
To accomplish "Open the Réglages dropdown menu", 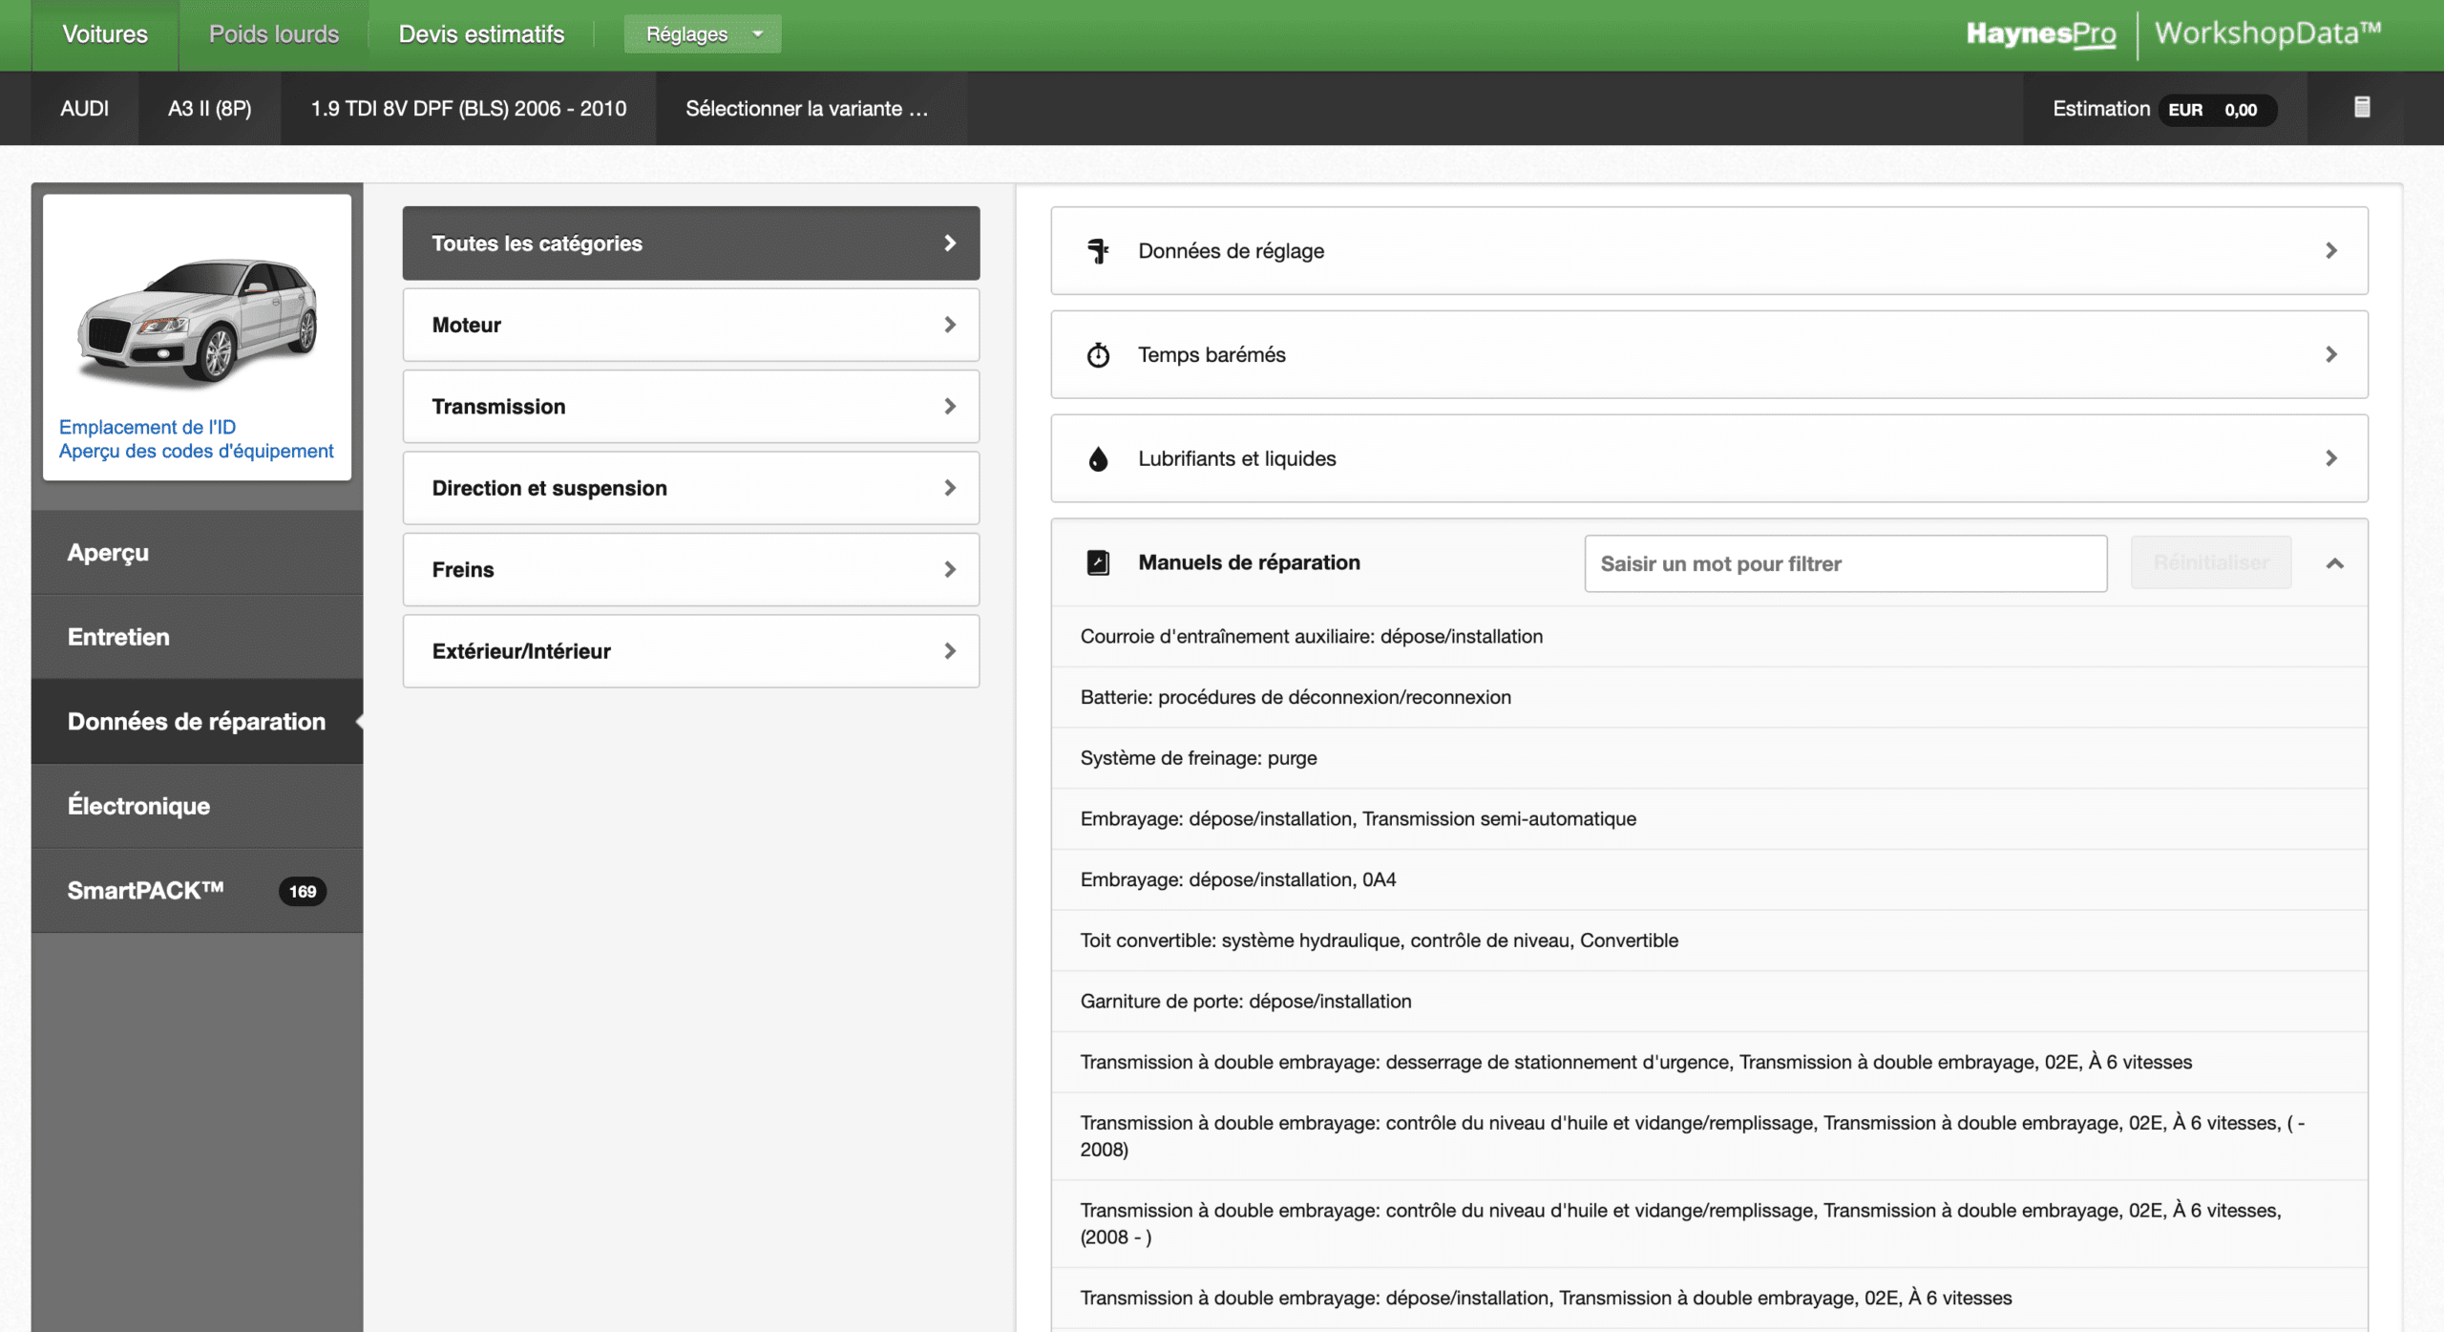I will pyautogui.click(x=703, y=34).
